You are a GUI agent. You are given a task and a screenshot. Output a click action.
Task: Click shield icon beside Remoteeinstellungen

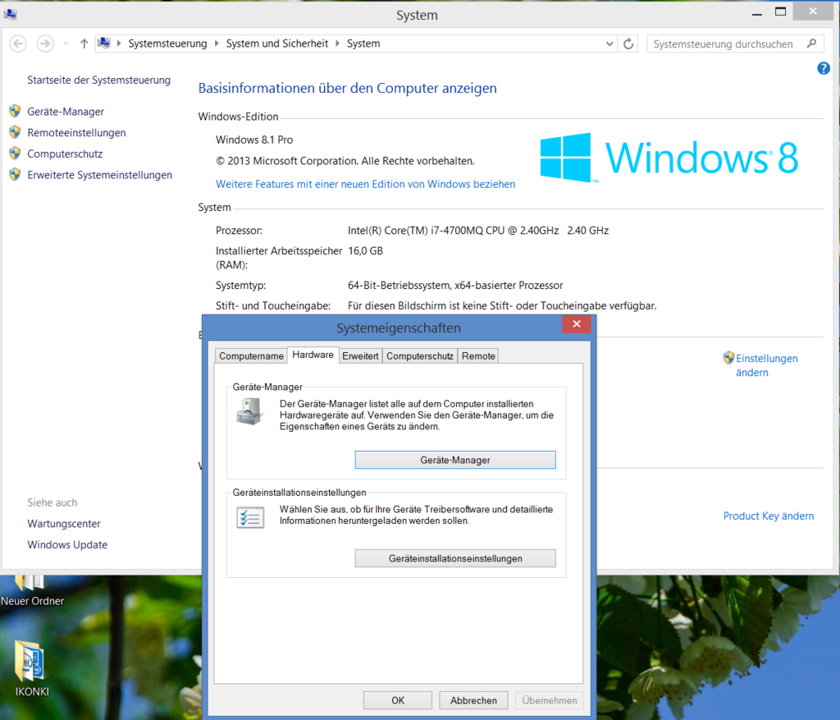(15, 132)
